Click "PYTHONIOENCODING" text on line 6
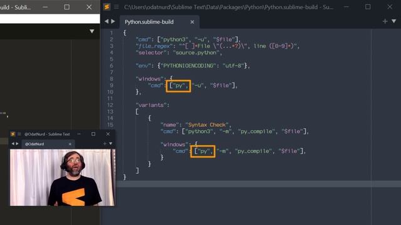This screenshot has width=401, height=225. click(188, 66)
